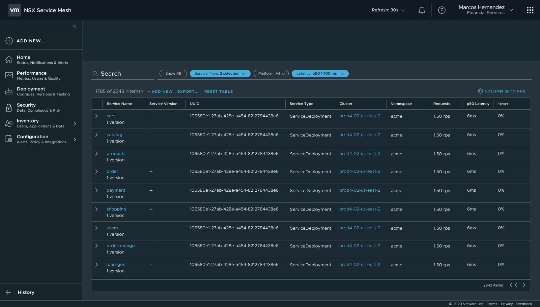Image resolution: width=540 pixels, height=307 pixels.
Task: Click RESET TABLE action
Action: (219, 91)
